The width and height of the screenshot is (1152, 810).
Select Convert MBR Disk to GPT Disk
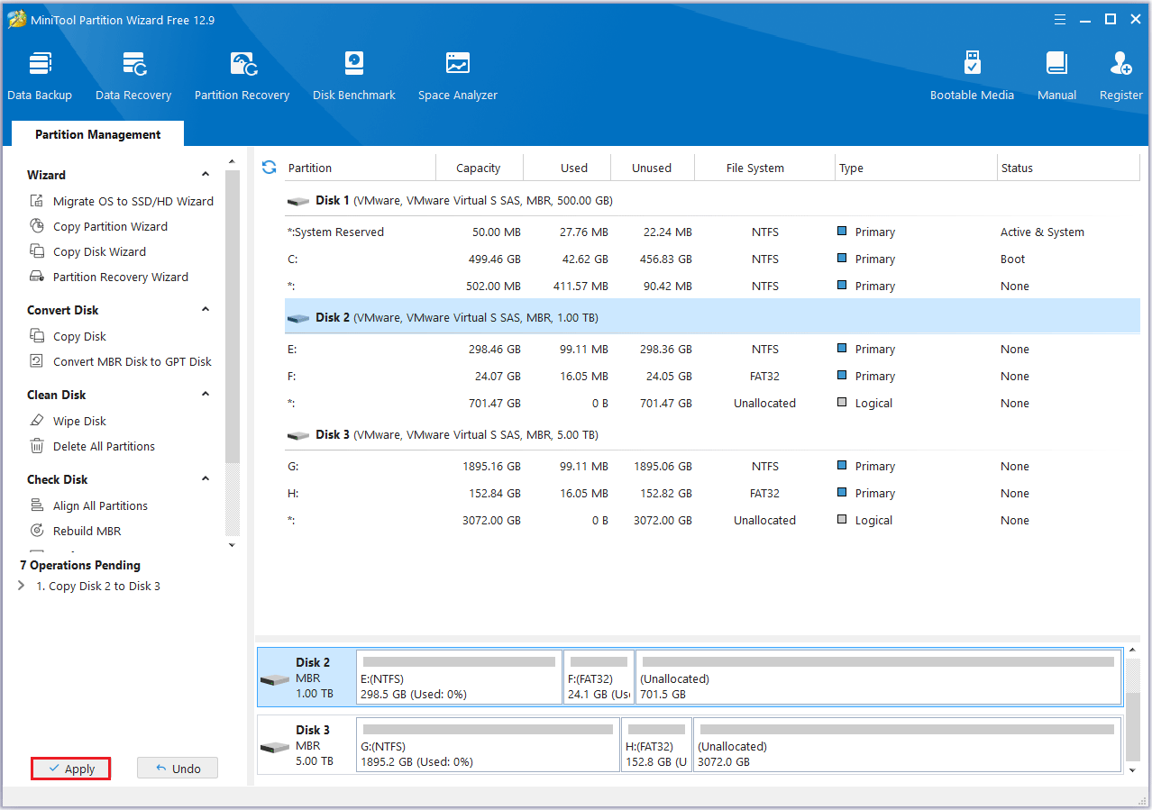132,361
